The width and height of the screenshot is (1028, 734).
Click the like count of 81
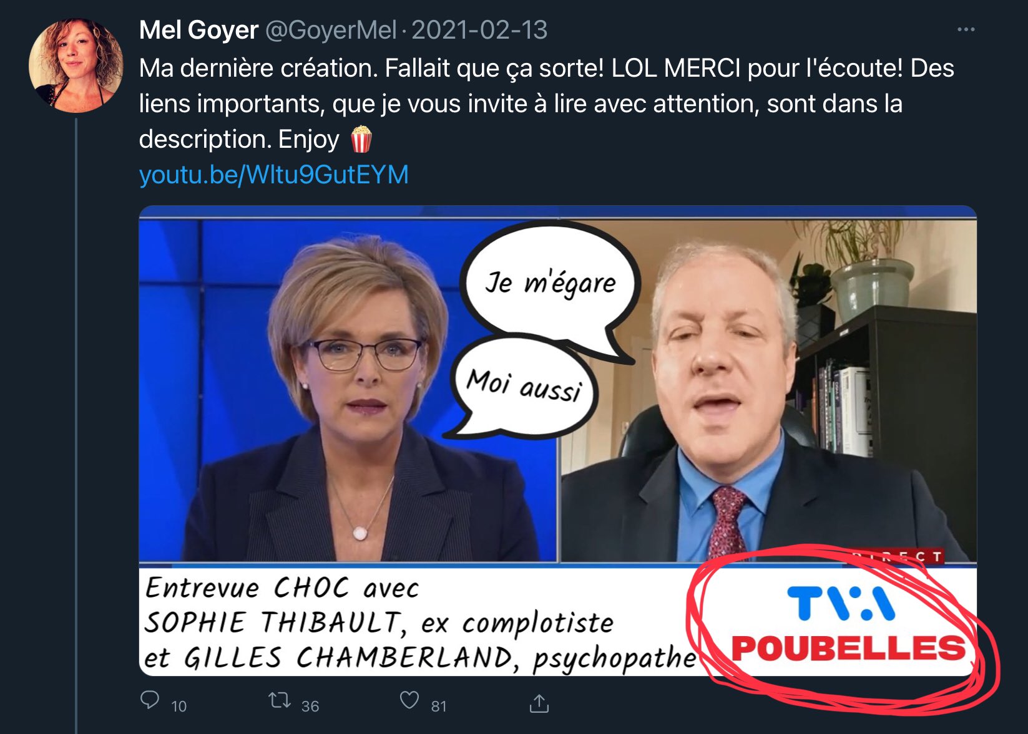pos(439,706)
